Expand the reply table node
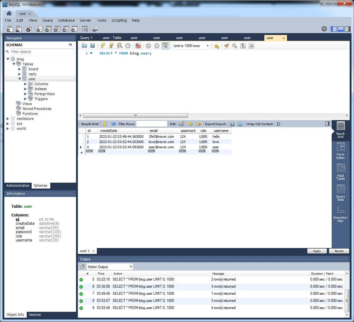 (x=20, y=74)
